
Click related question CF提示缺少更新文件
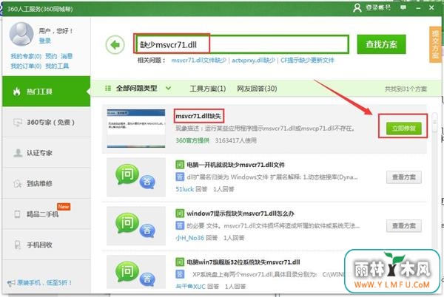tap(308, 60)
